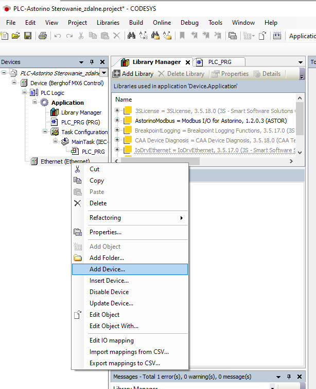This screenshot has width=316, height=389.
Task: Select Add Folder... in context menu
Action: coord(130,258)
